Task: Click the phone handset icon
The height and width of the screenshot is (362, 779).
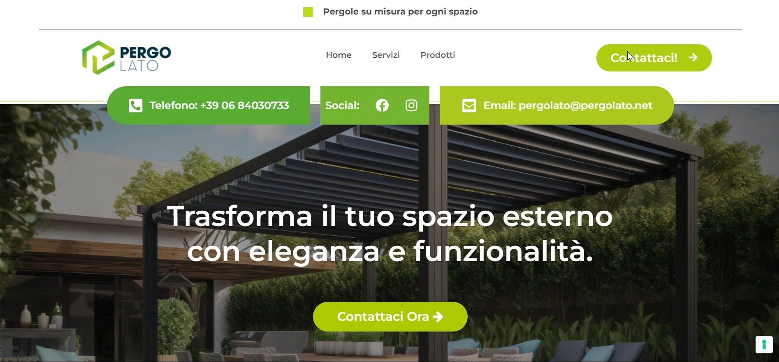Action: click(x=135, y=105)
